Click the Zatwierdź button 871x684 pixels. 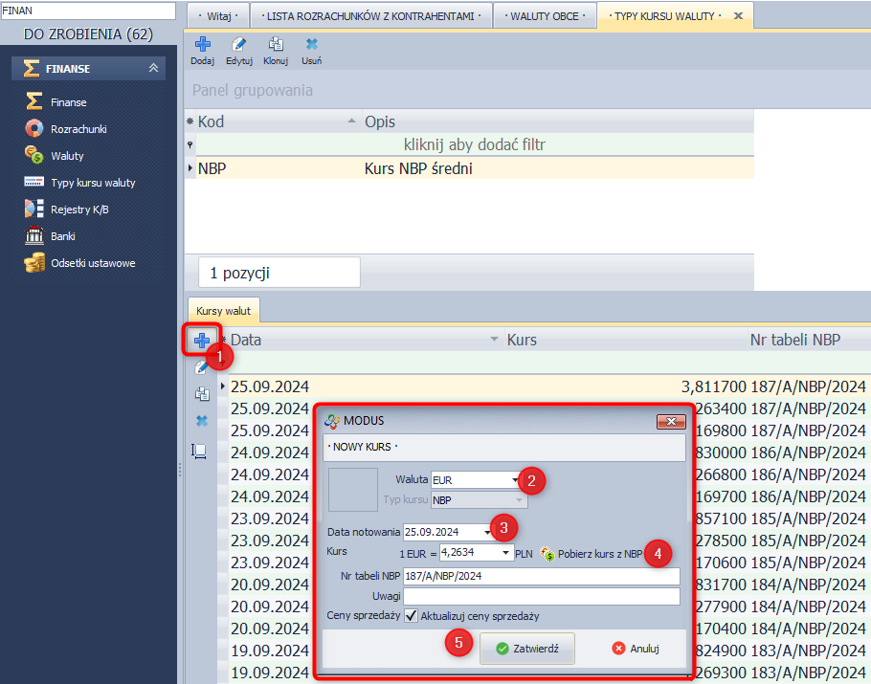pyautogui.click(x=526, y=648)
